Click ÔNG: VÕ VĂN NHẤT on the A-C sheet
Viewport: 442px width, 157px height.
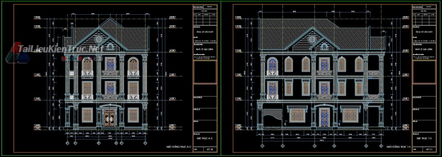point(205,32)
